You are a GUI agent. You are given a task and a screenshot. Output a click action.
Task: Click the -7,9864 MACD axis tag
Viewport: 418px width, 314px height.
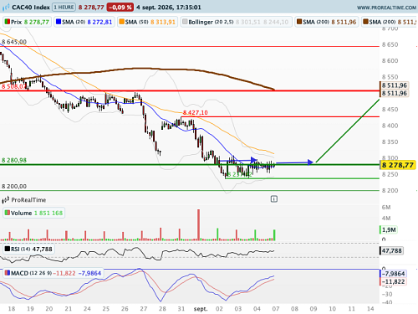[393, 274]
